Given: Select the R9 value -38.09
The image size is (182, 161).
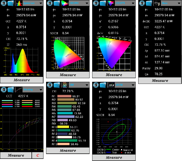Looking at the screenshot, I should click(x=63, y=124).
